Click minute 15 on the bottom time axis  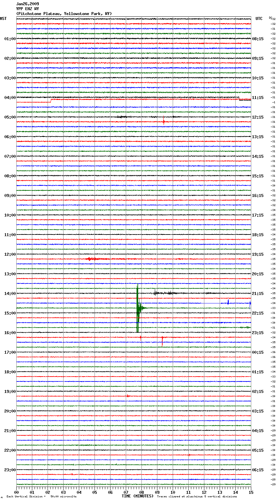[251, 492]
